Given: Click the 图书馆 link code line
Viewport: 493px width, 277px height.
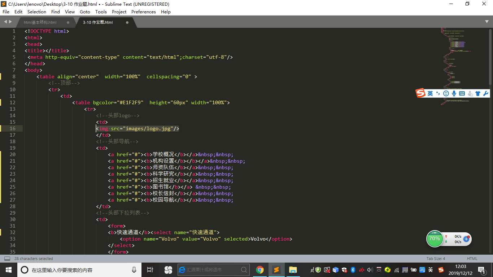Looking at the screenshot, I should pos(169,187).
